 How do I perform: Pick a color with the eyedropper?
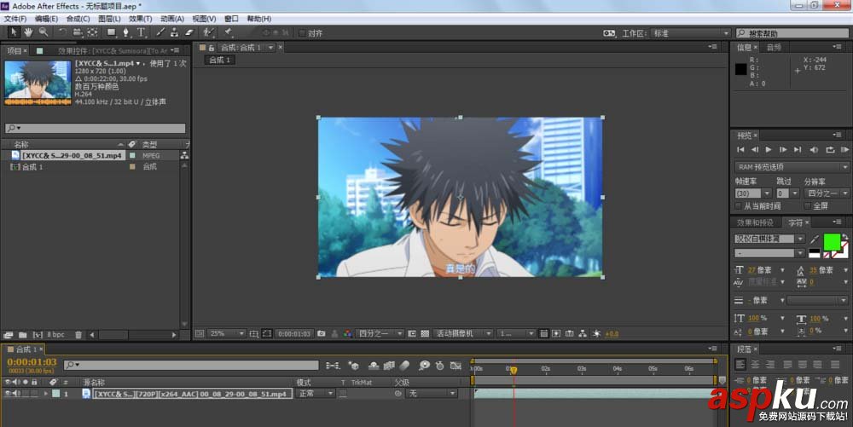[x=815, y=239]
